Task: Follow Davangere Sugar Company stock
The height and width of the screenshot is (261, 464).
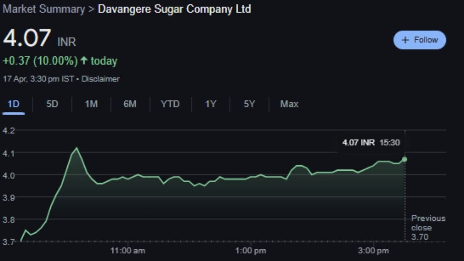Action: [419, 40]
